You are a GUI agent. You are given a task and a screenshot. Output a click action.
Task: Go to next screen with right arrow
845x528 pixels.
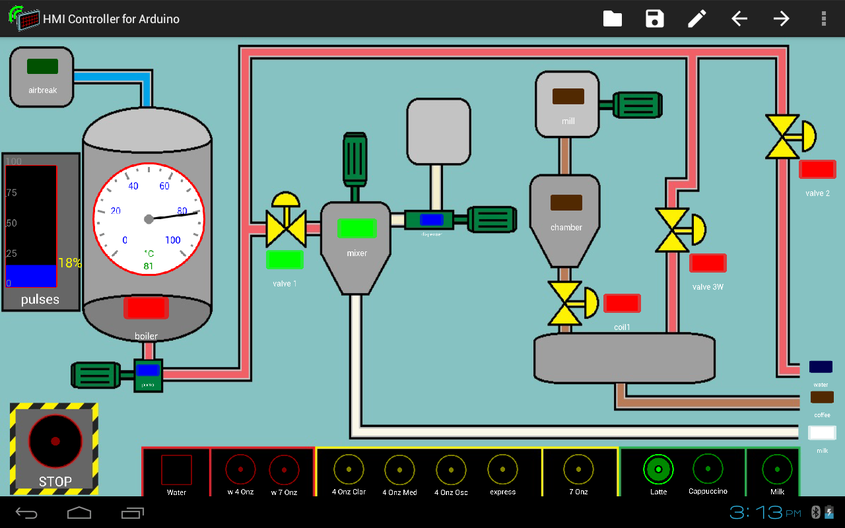782,18
